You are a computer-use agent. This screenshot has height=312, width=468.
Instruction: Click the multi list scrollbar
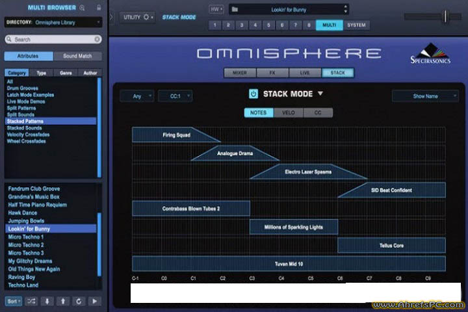(99, 244)
